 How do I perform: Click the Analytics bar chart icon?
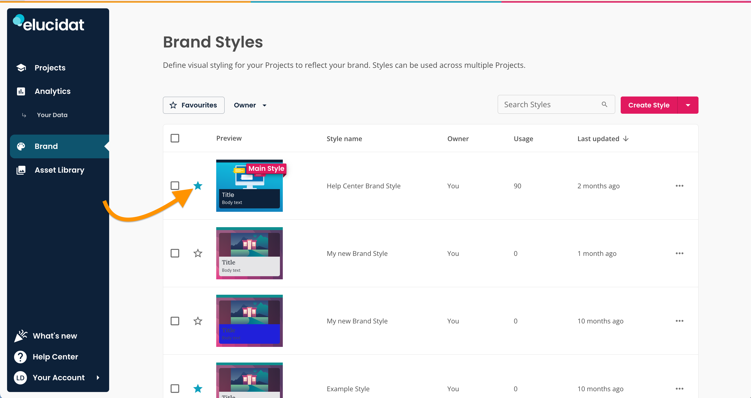coord(21,91)
